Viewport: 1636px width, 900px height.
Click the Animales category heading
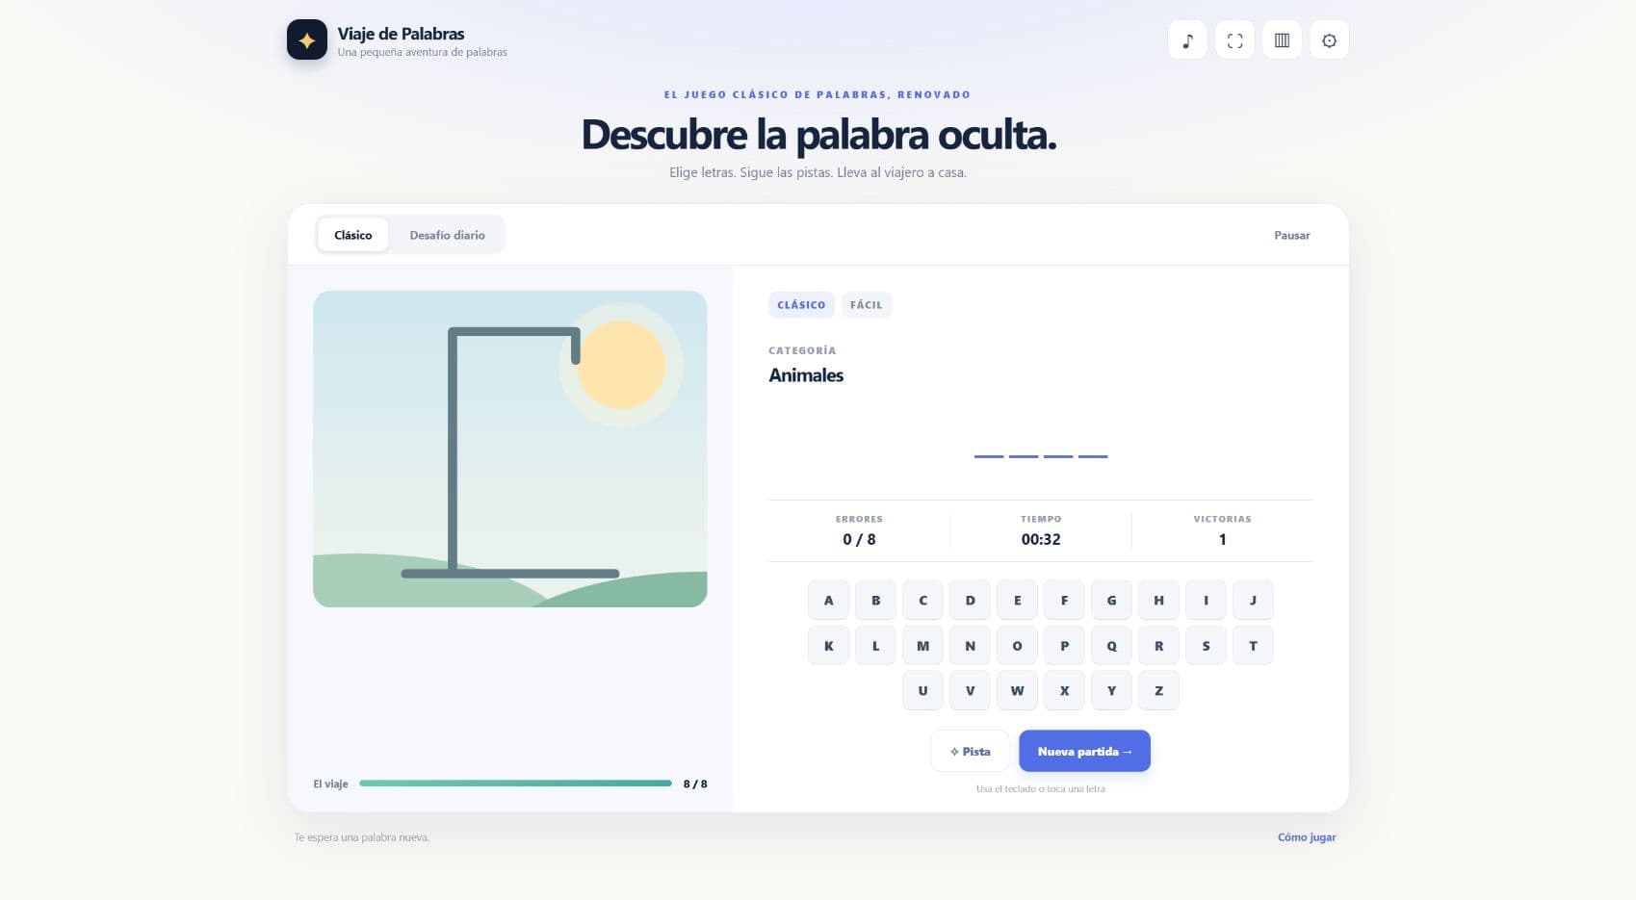806,375
